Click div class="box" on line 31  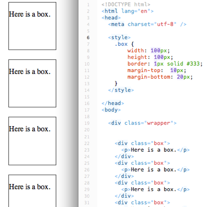click(142, 203)
